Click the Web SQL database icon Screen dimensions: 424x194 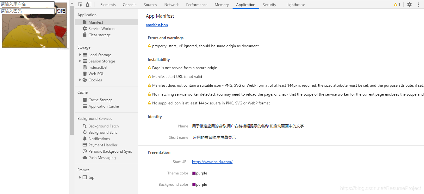pyautogui.click(x=85, y=73)
